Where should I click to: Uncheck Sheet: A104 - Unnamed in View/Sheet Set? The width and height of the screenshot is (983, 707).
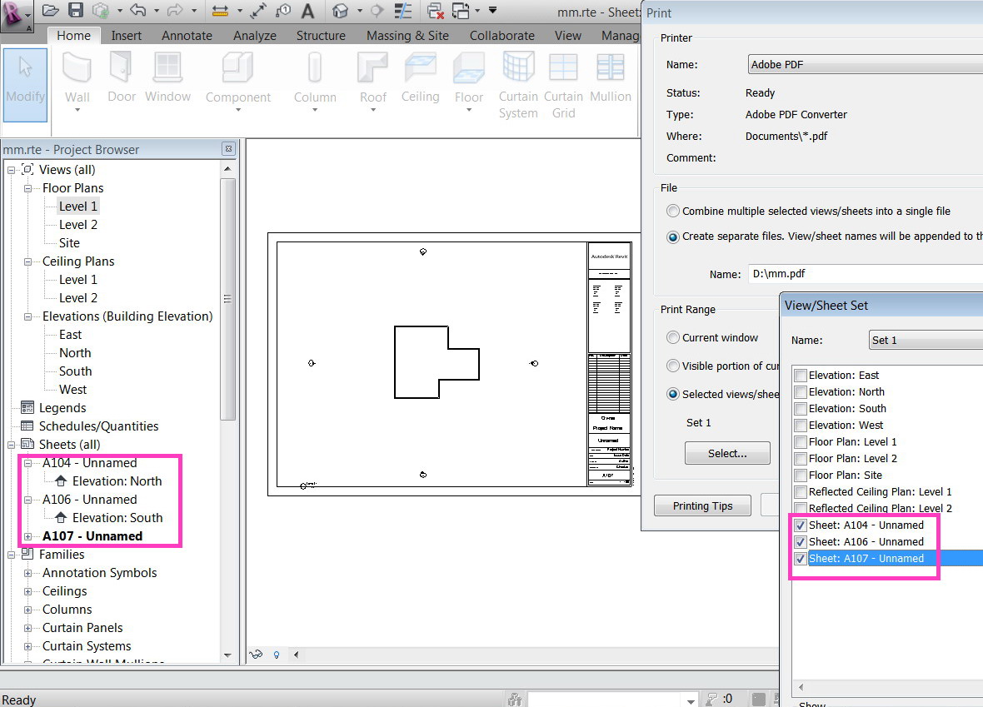click(x=801, y=525)
